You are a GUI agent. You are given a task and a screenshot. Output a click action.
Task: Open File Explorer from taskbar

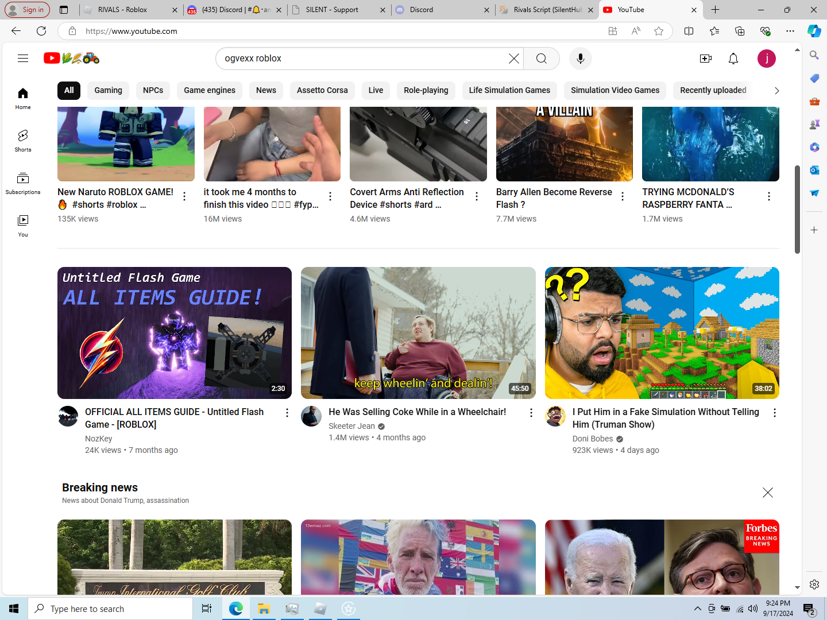(x=264, y=609)
